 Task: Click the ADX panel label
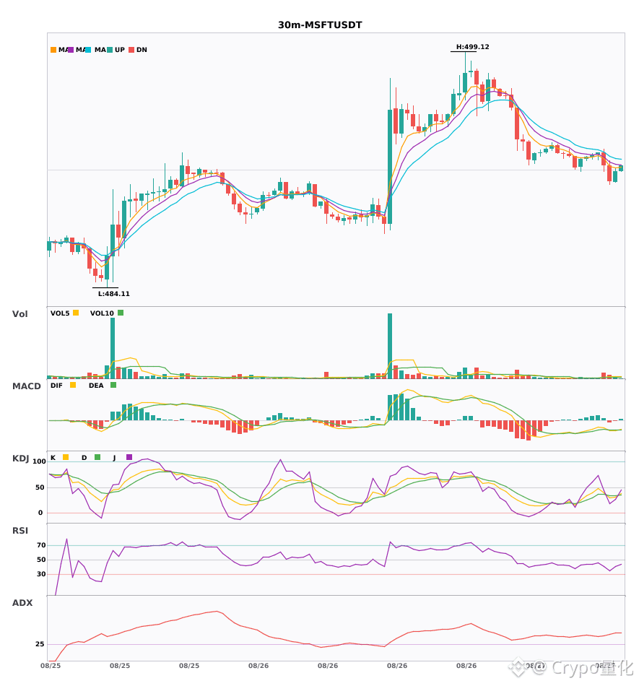(x=22, y=603)
